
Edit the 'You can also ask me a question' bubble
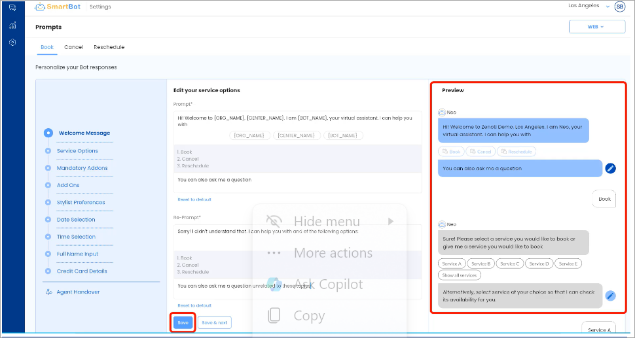coord(610,168)
